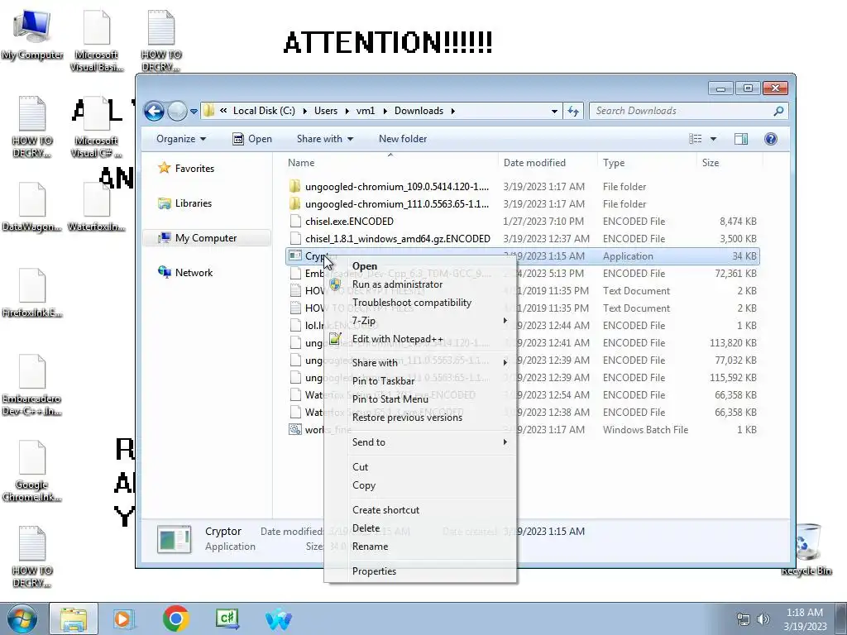The width and height of the screenshot is (847, 635).
Task: Open Windows Explorer from the taskbar
Action: click(74, 618)
